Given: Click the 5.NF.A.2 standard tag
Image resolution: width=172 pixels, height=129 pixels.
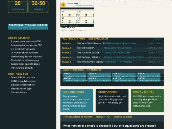Looking at the screenshot, I should [148, 79].
